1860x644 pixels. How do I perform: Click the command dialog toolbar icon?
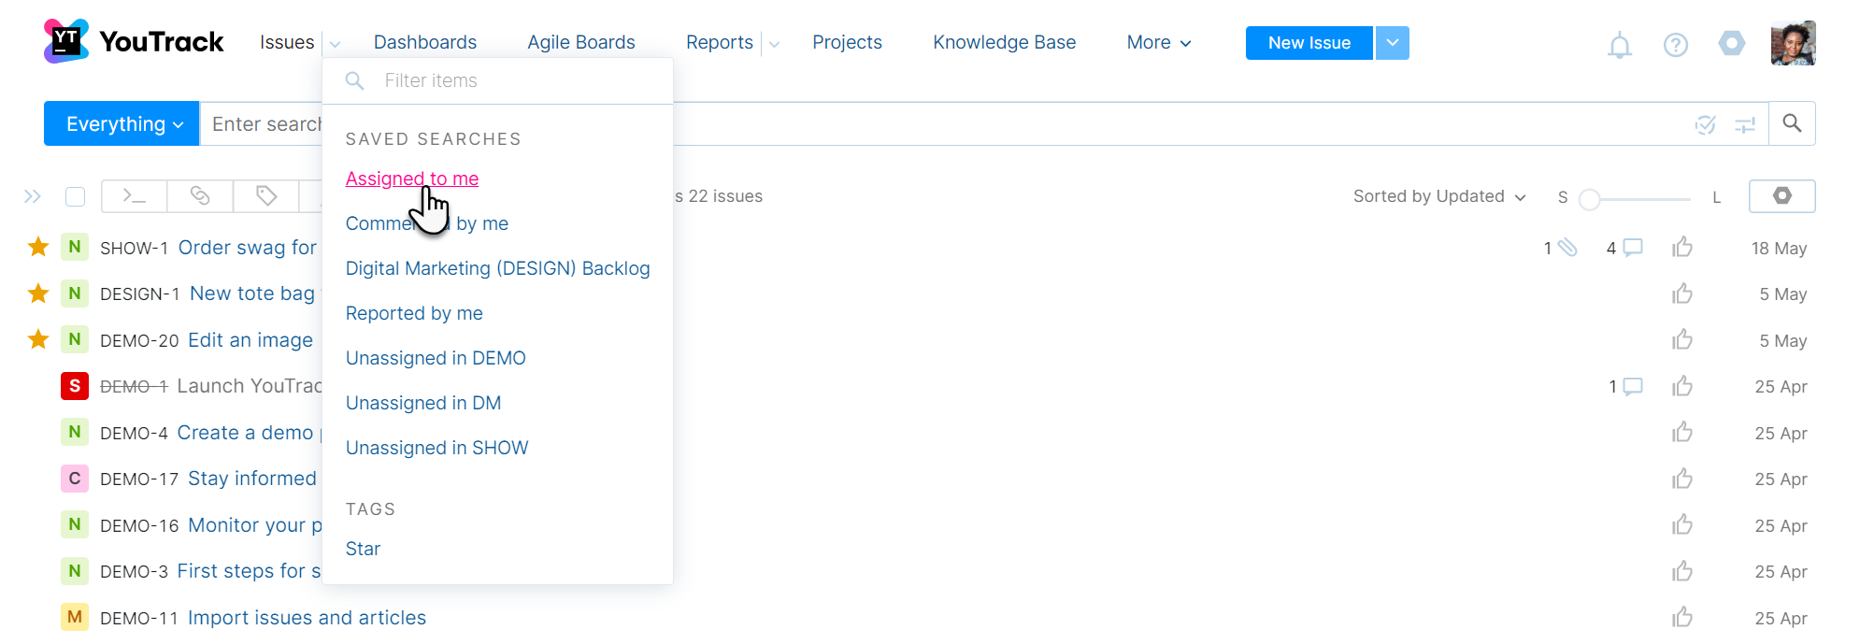135,196
